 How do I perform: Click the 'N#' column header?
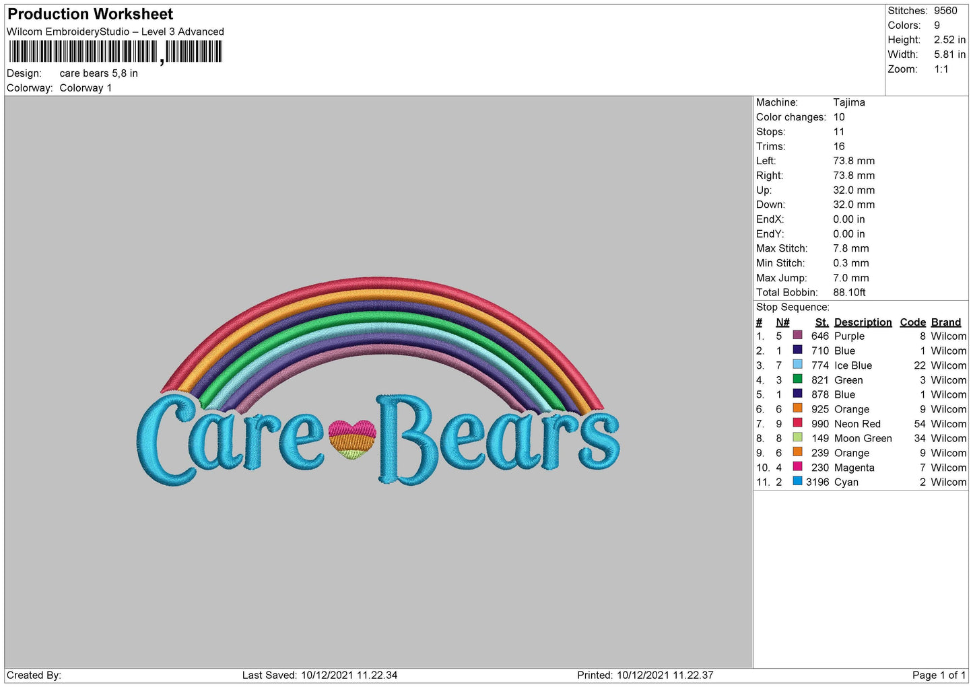782,322
